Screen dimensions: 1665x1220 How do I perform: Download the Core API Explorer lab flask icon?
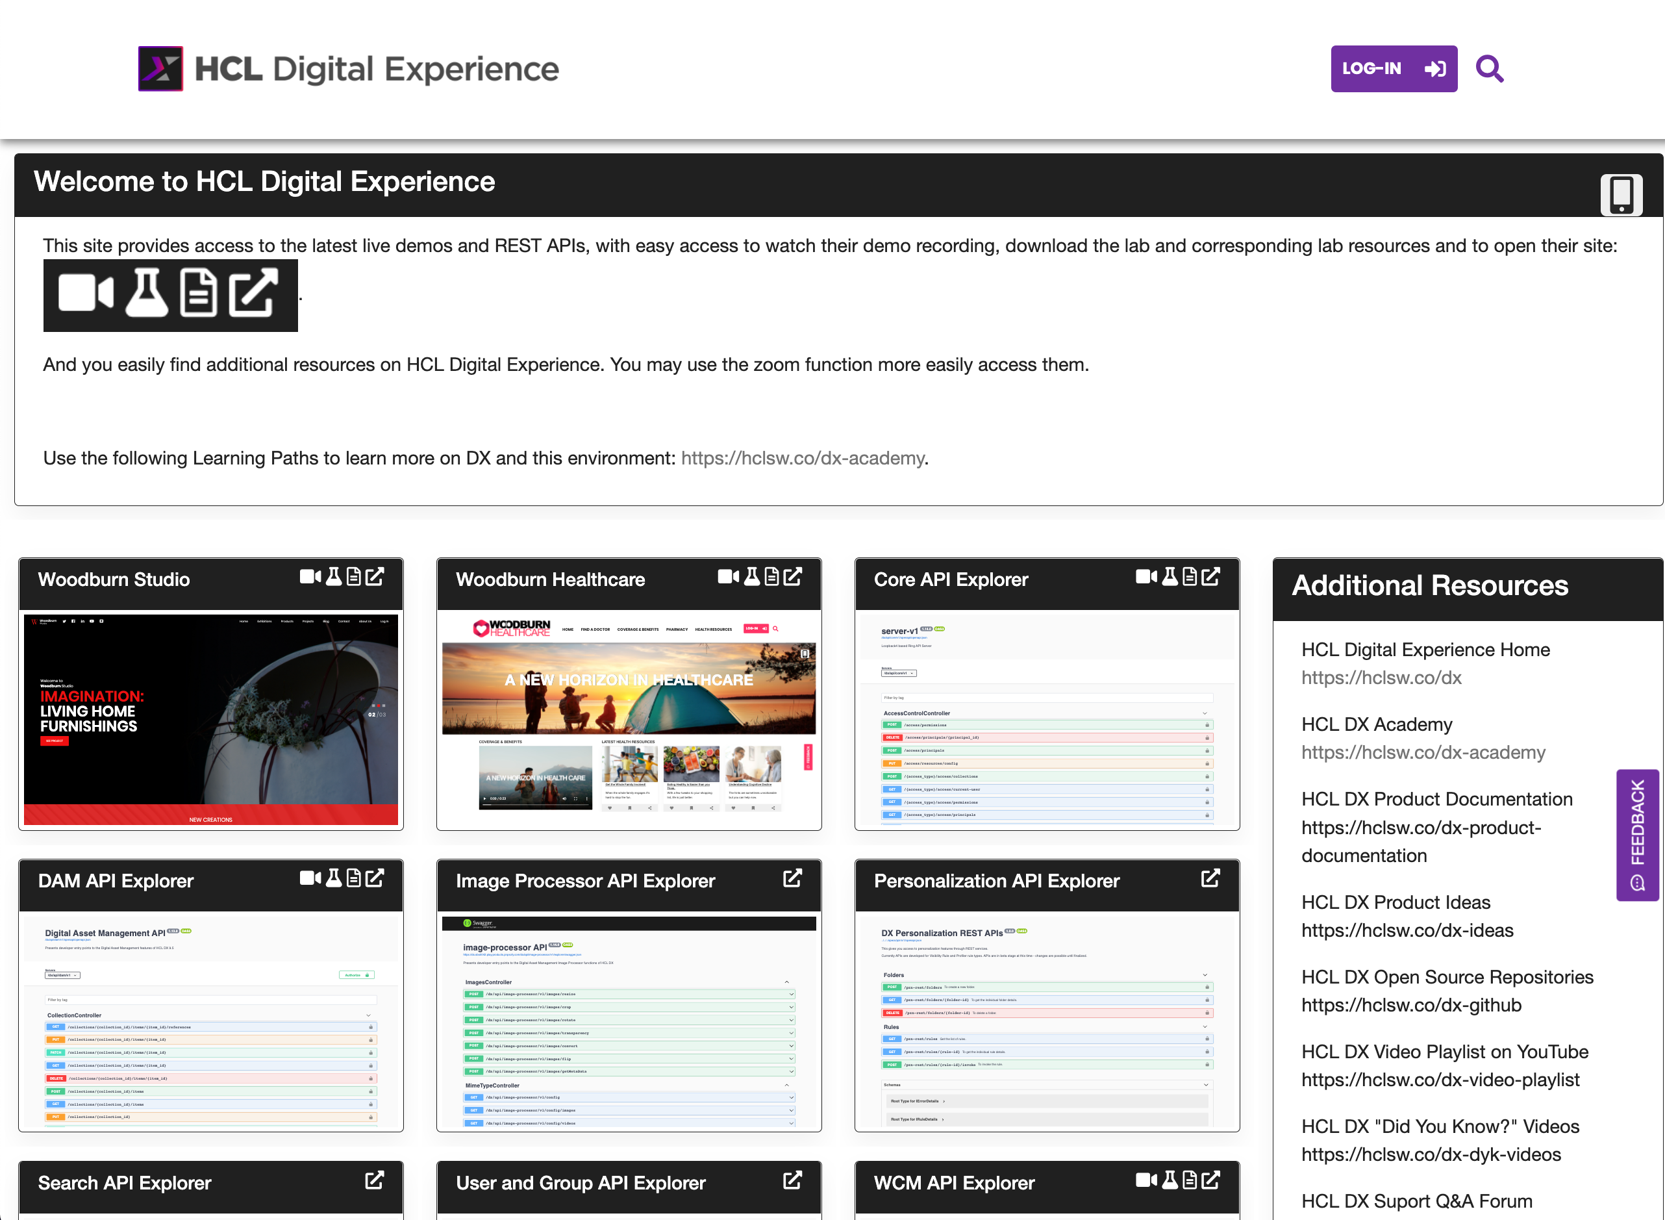1170,577
